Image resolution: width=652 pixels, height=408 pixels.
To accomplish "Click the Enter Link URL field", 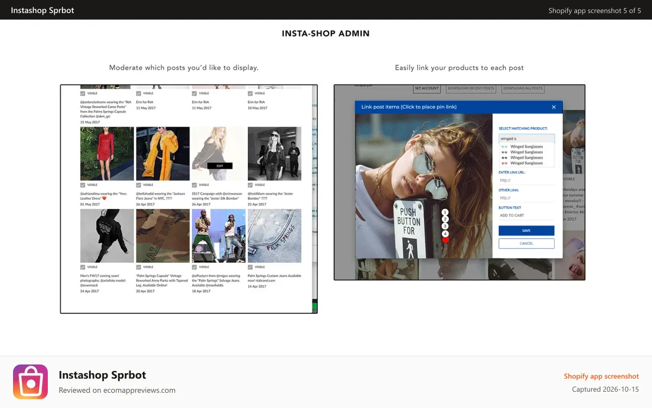I will [526, 180].
